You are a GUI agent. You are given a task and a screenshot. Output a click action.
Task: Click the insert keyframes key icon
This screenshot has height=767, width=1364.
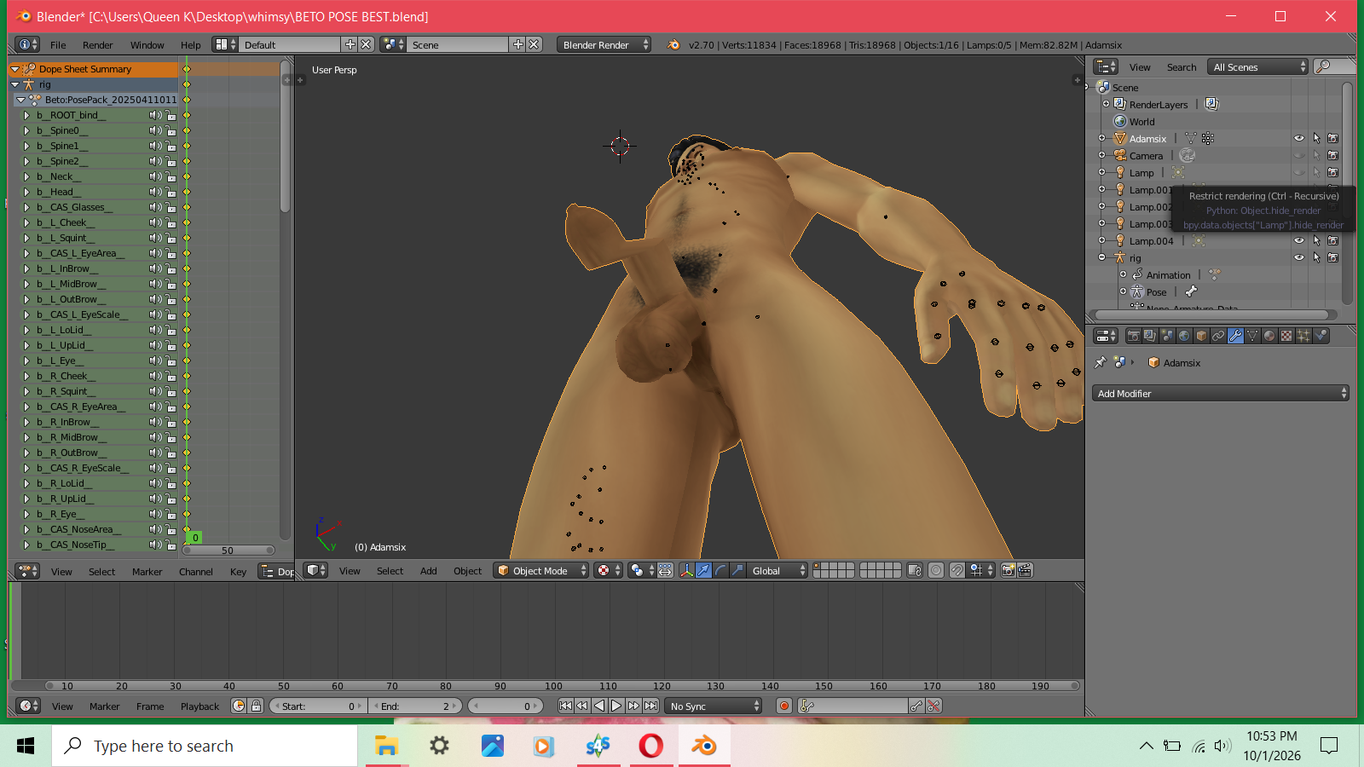916,706
